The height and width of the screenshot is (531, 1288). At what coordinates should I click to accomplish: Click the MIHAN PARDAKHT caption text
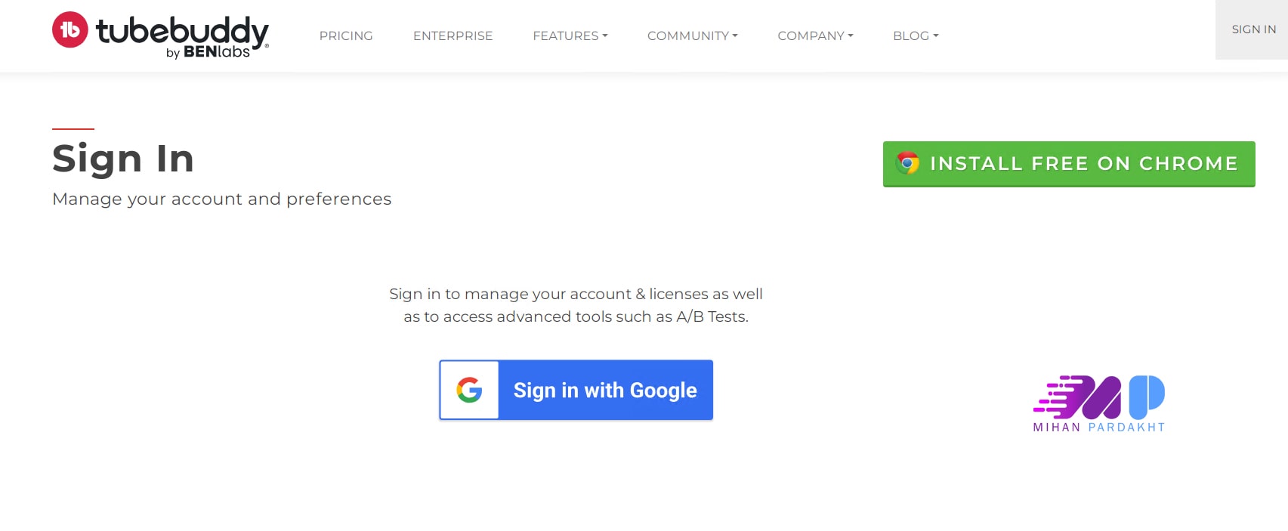coord(1098,428)
